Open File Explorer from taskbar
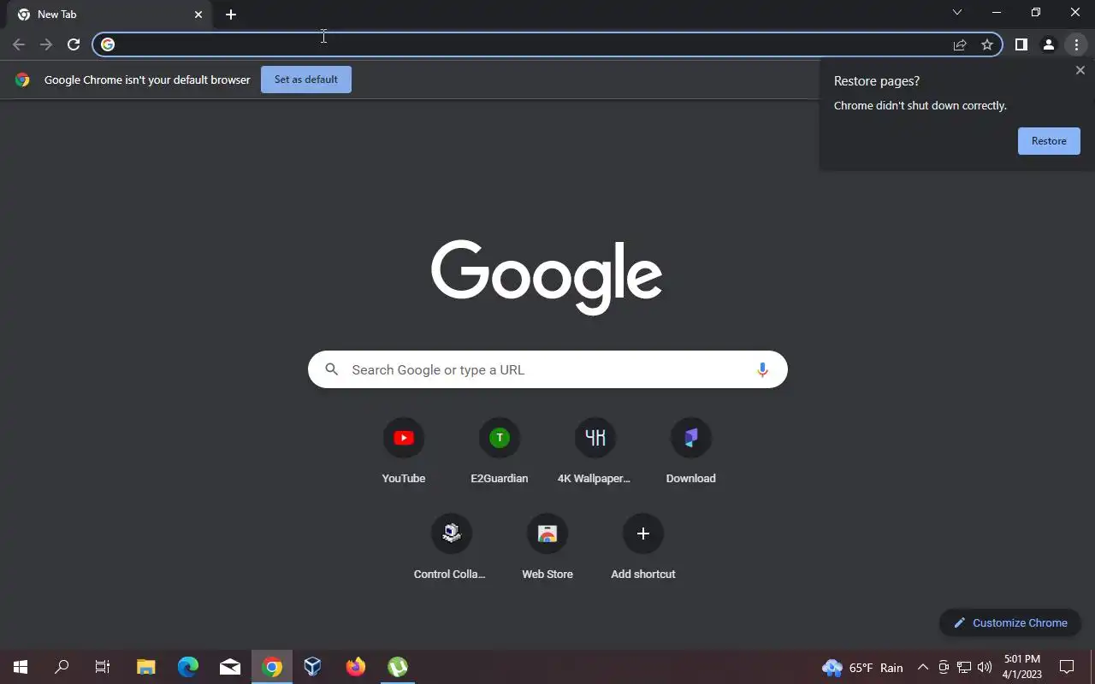Viewport: 1095px width, 684px height. click(x=145, y=667)
